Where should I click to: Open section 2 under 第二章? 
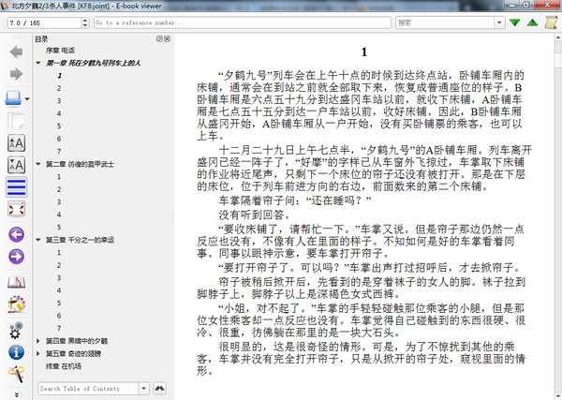[x=59, y=189]
